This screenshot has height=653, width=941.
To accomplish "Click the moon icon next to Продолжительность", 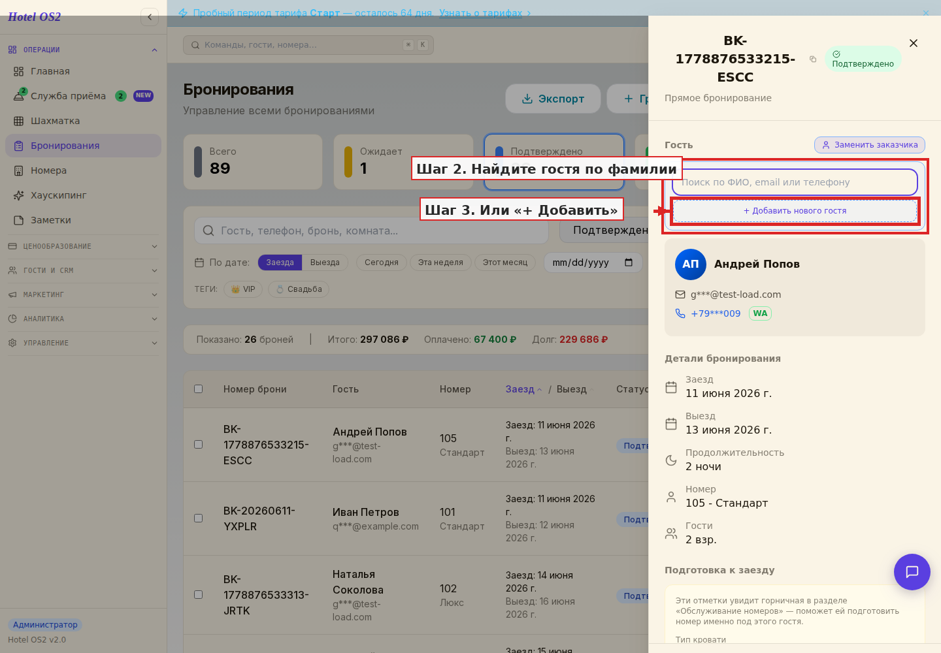I will click(x=671, y=460).
